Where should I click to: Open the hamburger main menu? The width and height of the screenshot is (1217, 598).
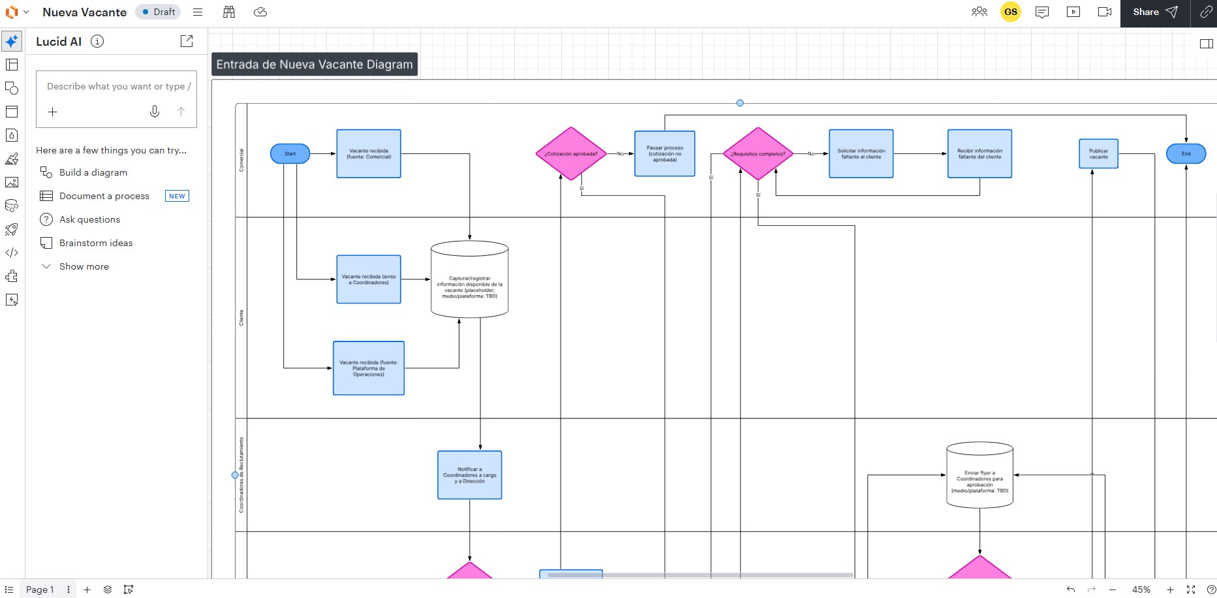click(x=198, y=12)
